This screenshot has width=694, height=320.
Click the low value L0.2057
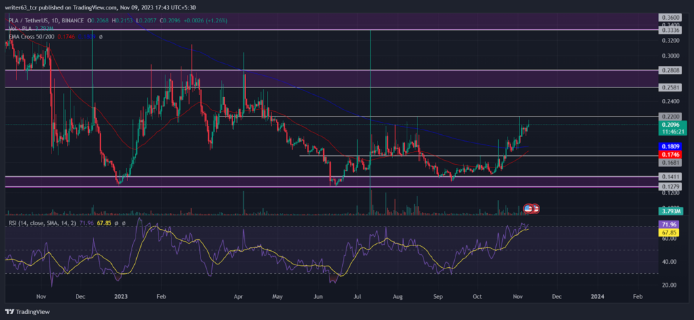(x=145, y=21)
